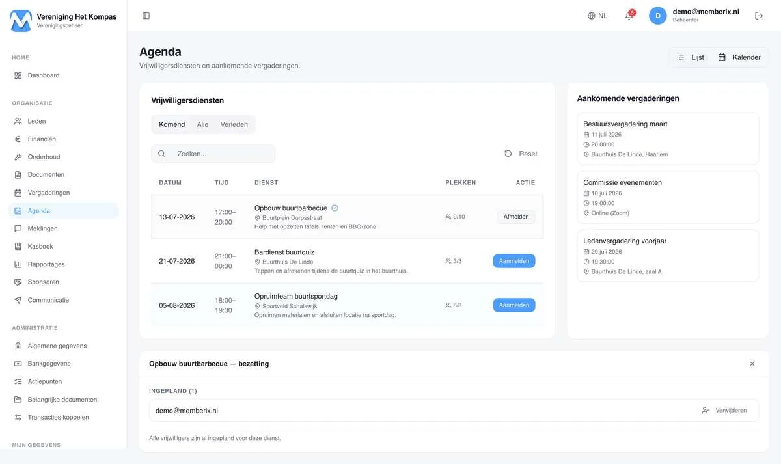The width and height of the screenshot is (781, 464).
Task: Open Documenten in the sidebar
Action: [x=63, y=175]
